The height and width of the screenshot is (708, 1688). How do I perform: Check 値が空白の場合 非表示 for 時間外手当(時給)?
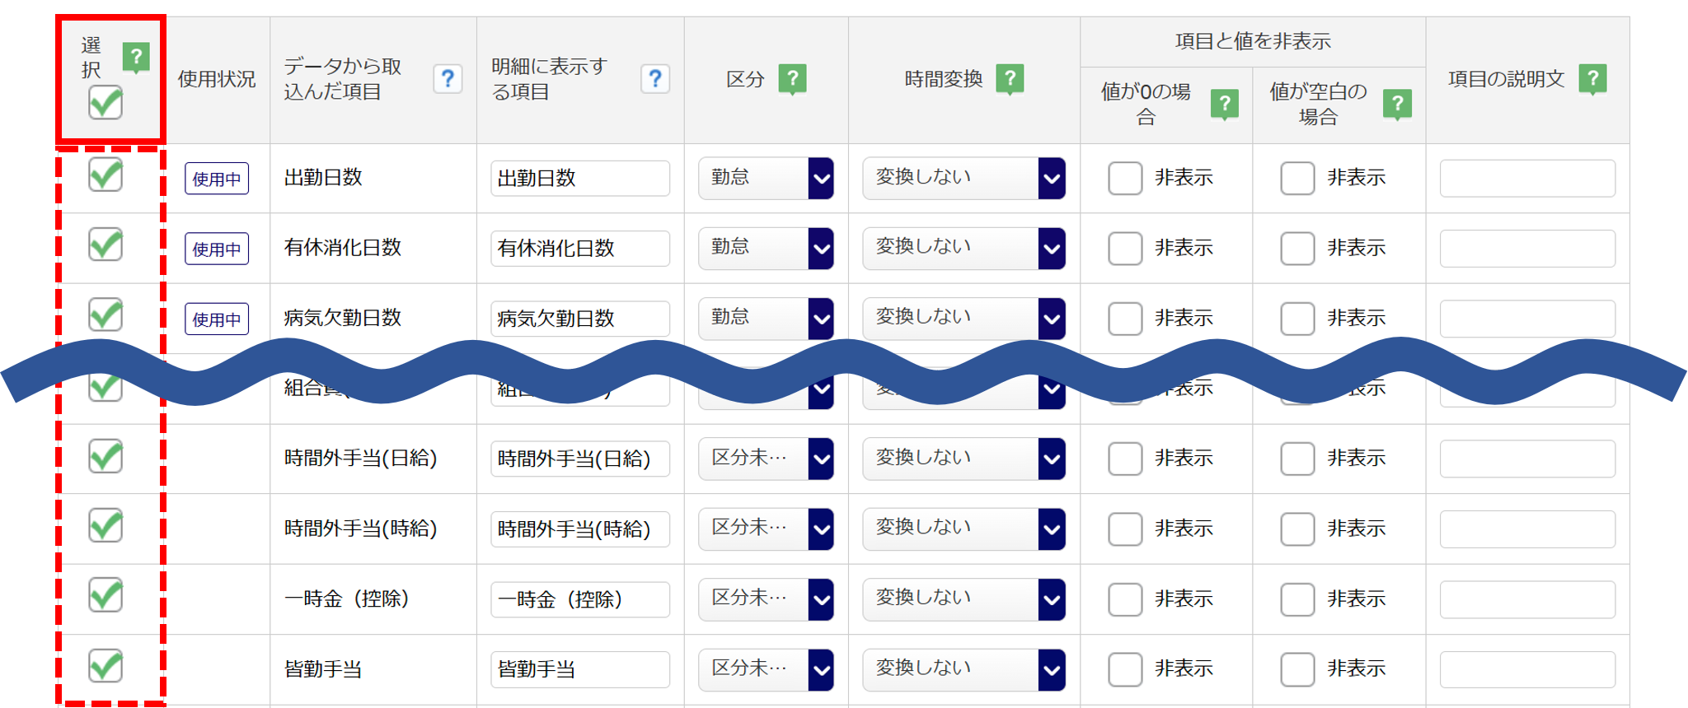[1297, 529]
